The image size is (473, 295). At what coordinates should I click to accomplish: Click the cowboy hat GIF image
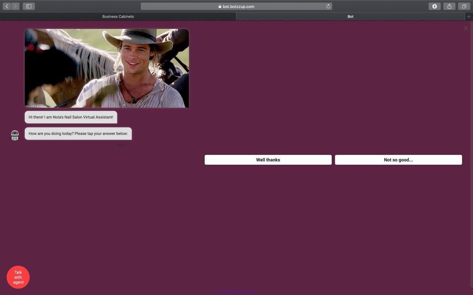(107, 68)
